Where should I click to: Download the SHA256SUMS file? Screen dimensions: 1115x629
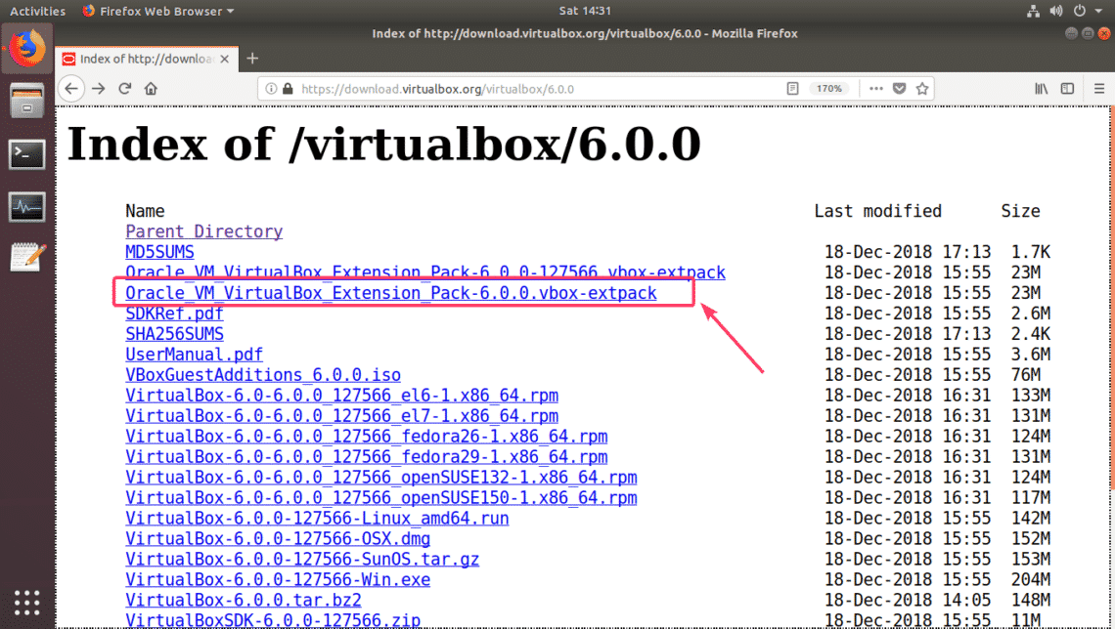click(x=175, y=334)
